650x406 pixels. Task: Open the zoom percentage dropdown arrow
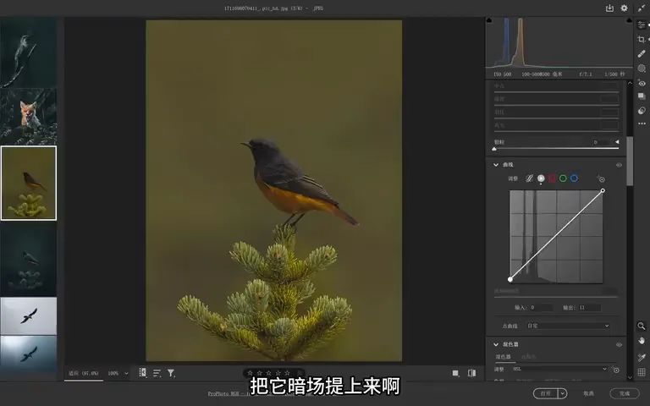click(x=126, y=373)
